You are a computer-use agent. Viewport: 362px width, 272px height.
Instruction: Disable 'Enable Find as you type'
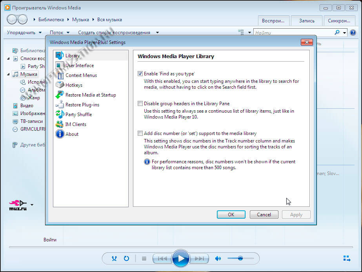[140, 73]
